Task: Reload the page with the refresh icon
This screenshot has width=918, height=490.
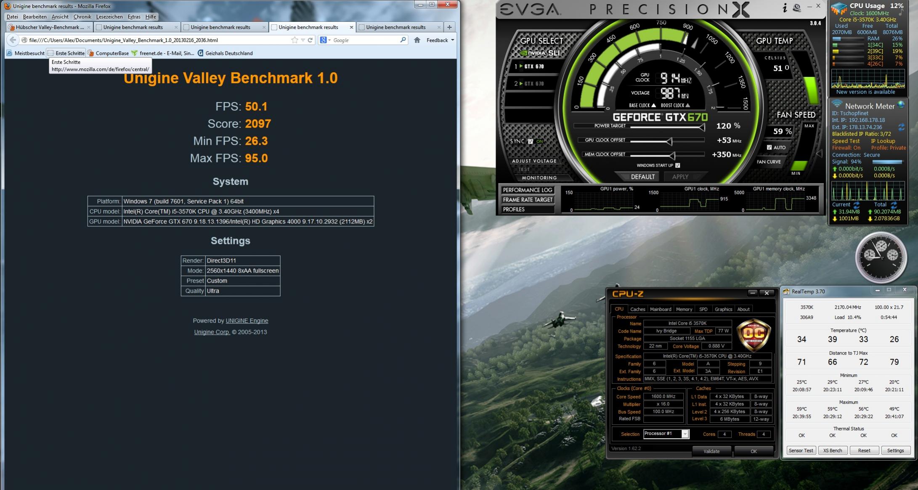Action: [x=310, y=40]
